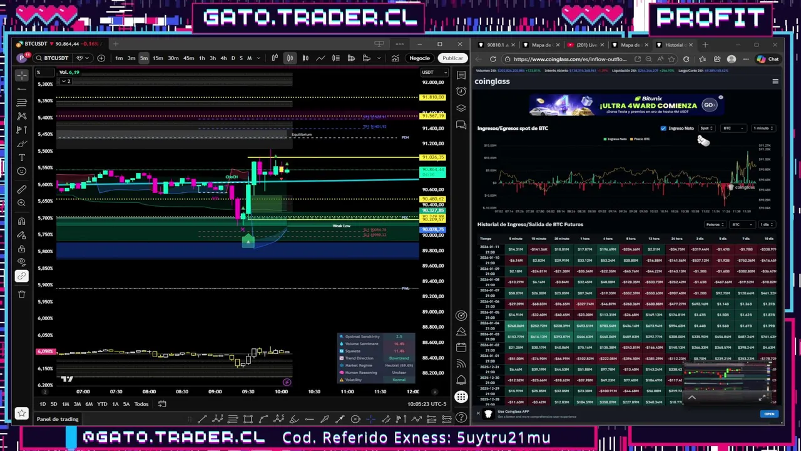Image resolution: width=801 pixels, height=451 pixels.
Task: Open the go-to-date calendar icon
Action: click(x=162, y=404)
